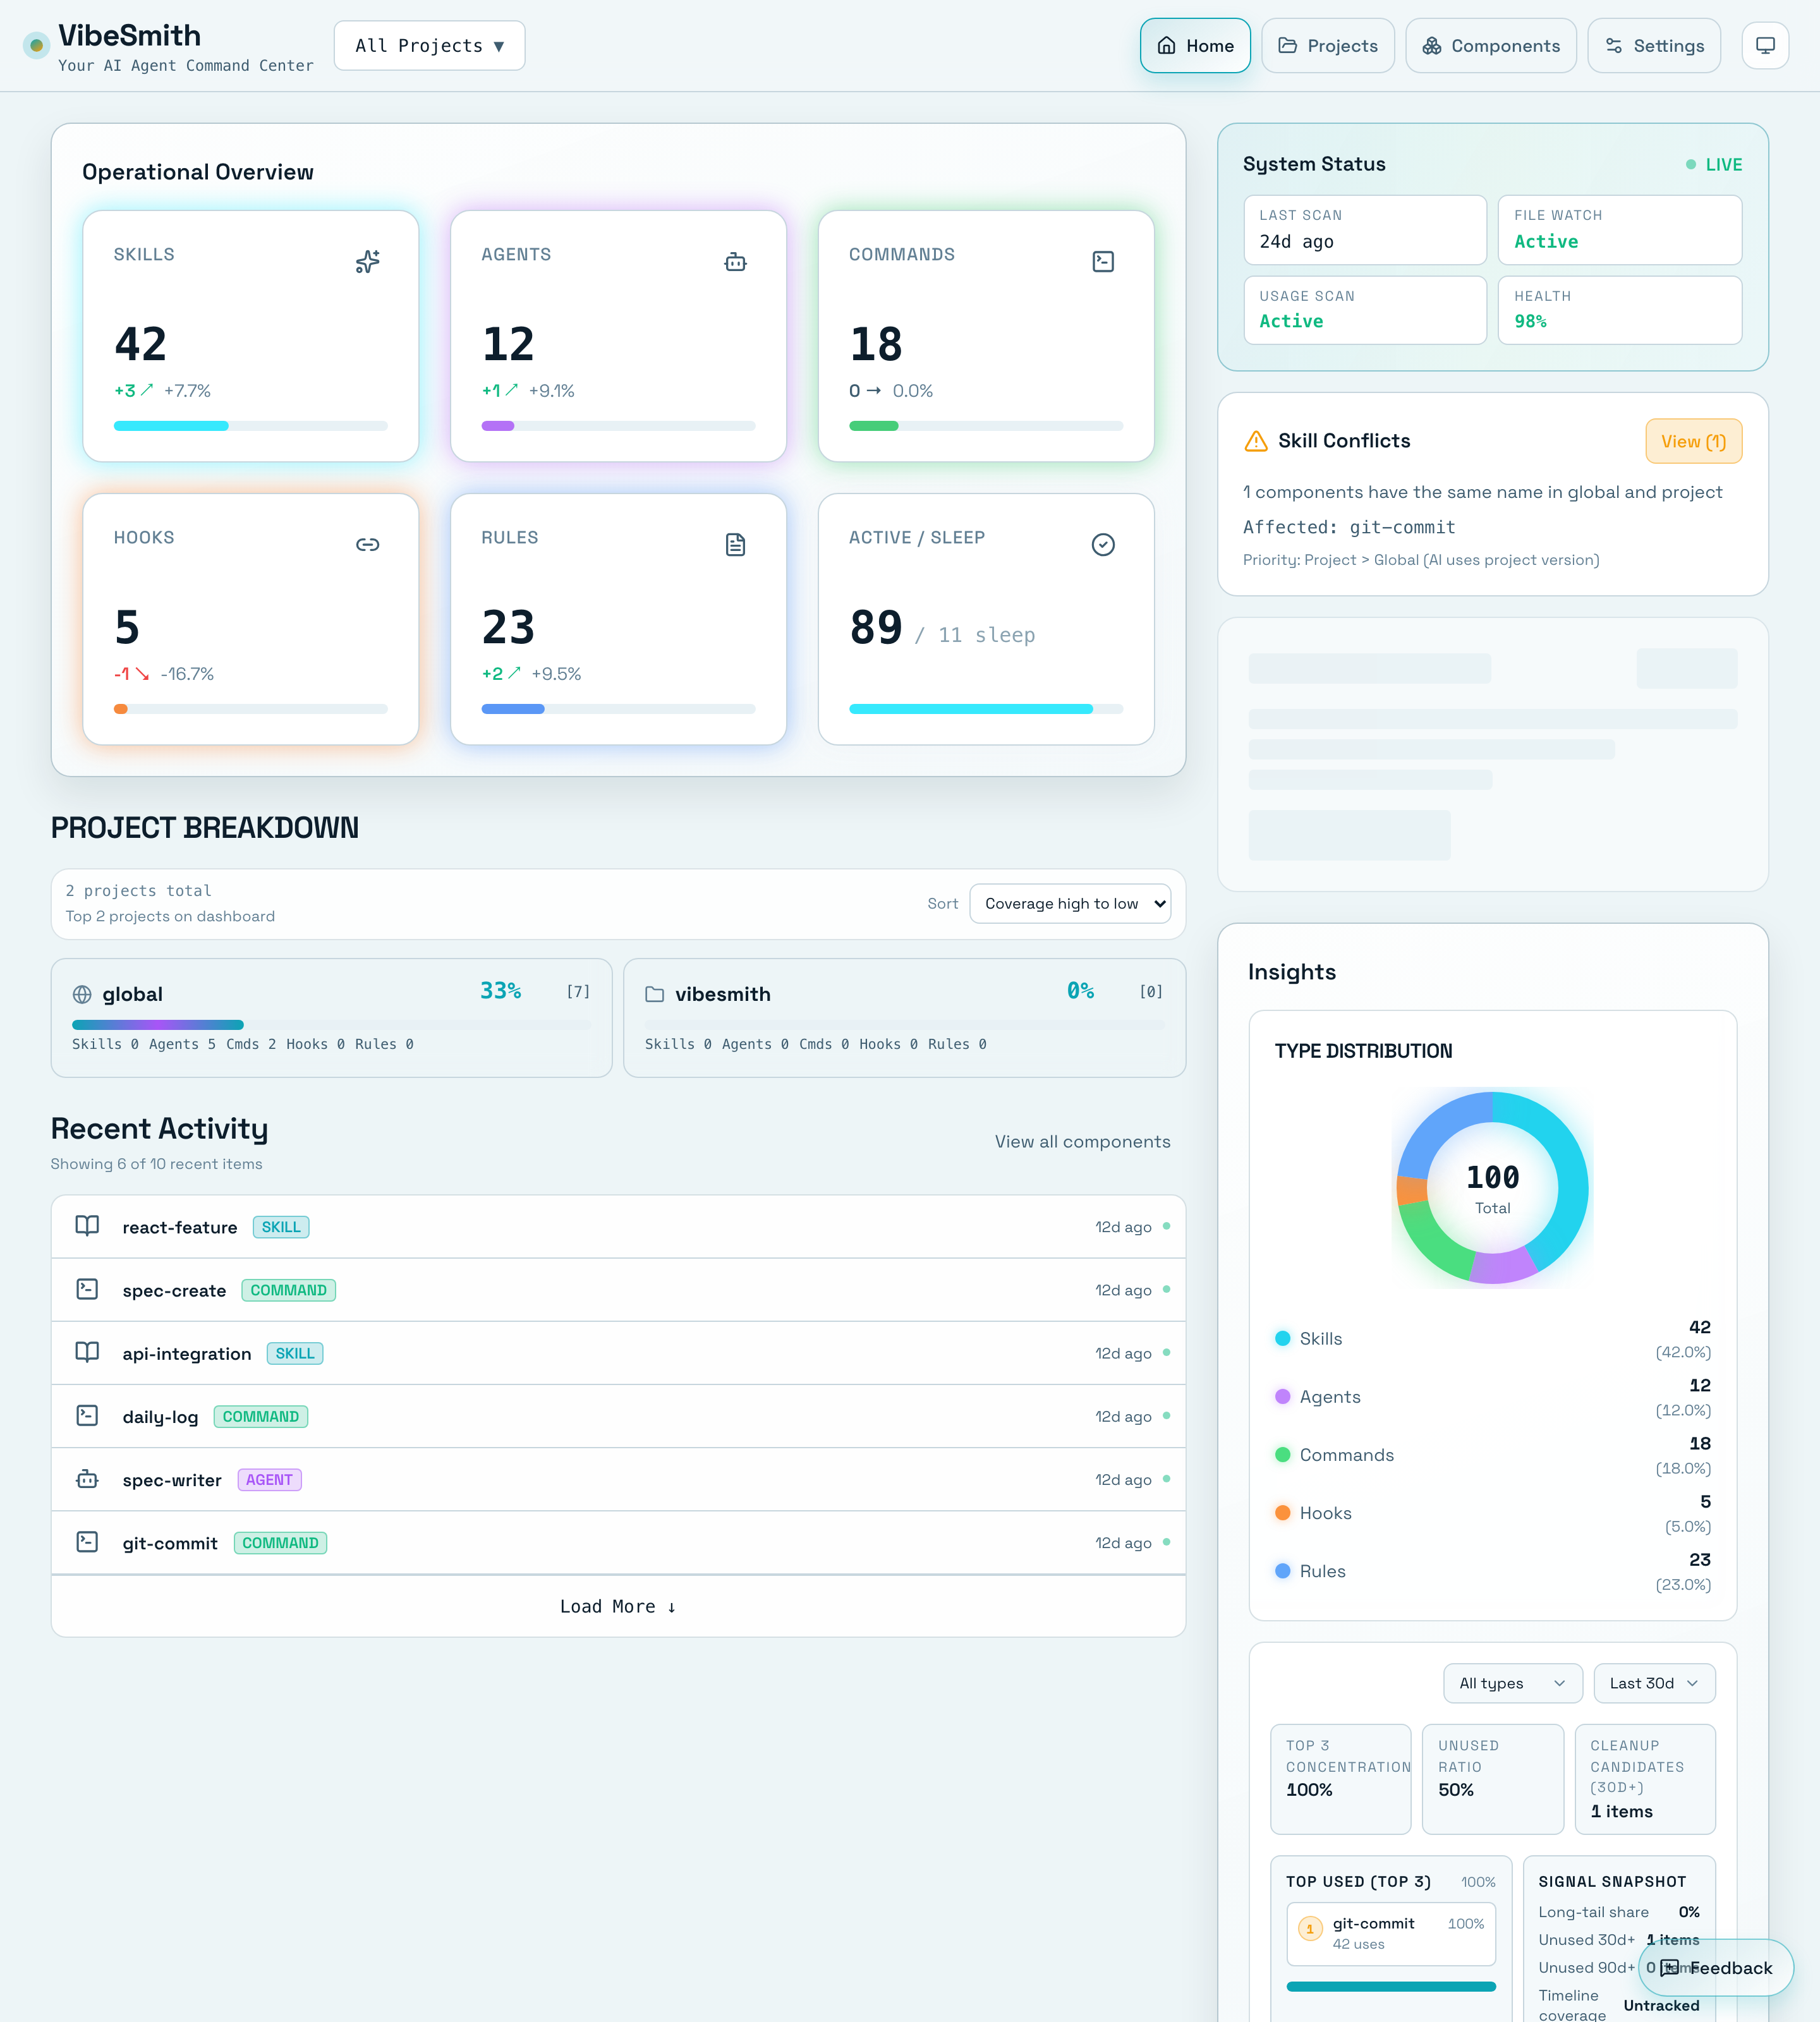
Task: Click the terminal icon on Commands card
Action: (1102, 262)
